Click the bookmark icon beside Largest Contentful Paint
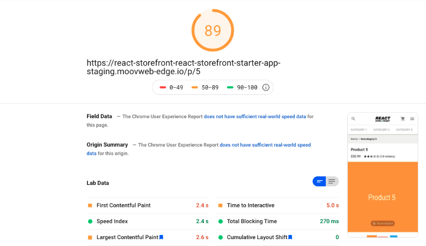 click(161, 237)
